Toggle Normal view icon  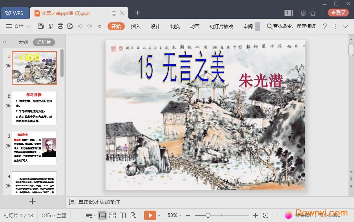(x=102, y=215)
